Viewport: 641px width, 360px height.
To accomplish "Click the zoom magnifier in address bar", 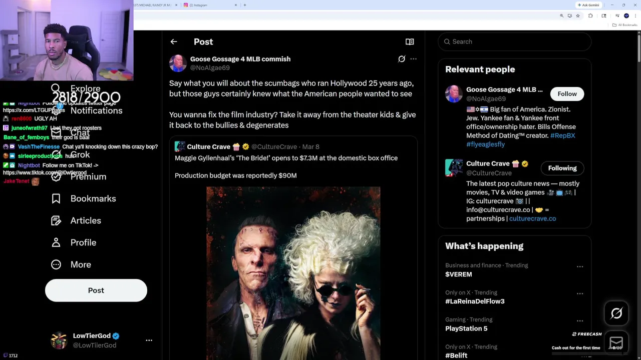I will tap(561, 16).
